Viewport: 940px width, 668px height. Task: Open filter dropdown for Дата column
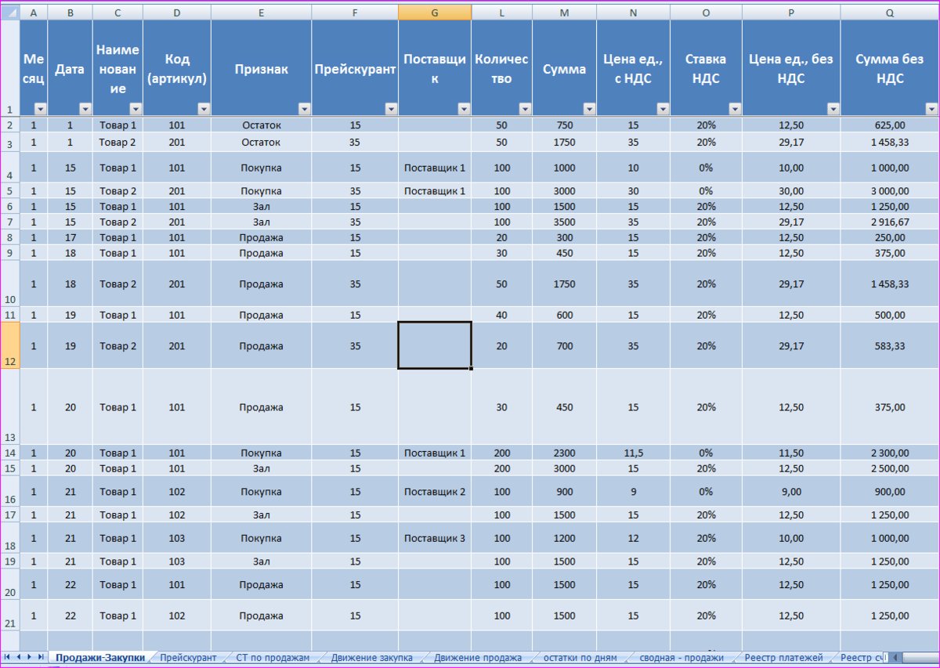pyautogui.click(x=85, y=110)
